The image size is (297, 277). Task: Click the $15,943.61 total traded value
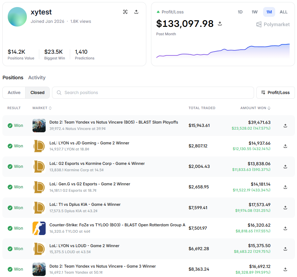tap(199, 126)
